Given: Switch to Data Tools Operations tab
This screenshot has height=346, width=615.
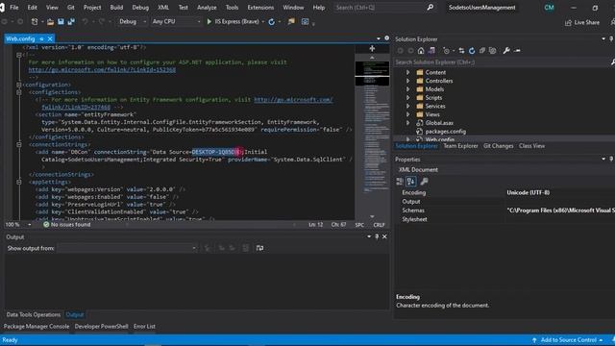Looking at the screenshot, I should coord(34,314).
